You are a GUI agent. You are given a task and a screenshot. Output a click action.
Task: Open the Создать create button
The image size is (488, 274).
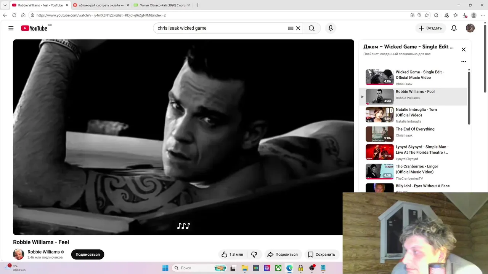click(430, 28)
